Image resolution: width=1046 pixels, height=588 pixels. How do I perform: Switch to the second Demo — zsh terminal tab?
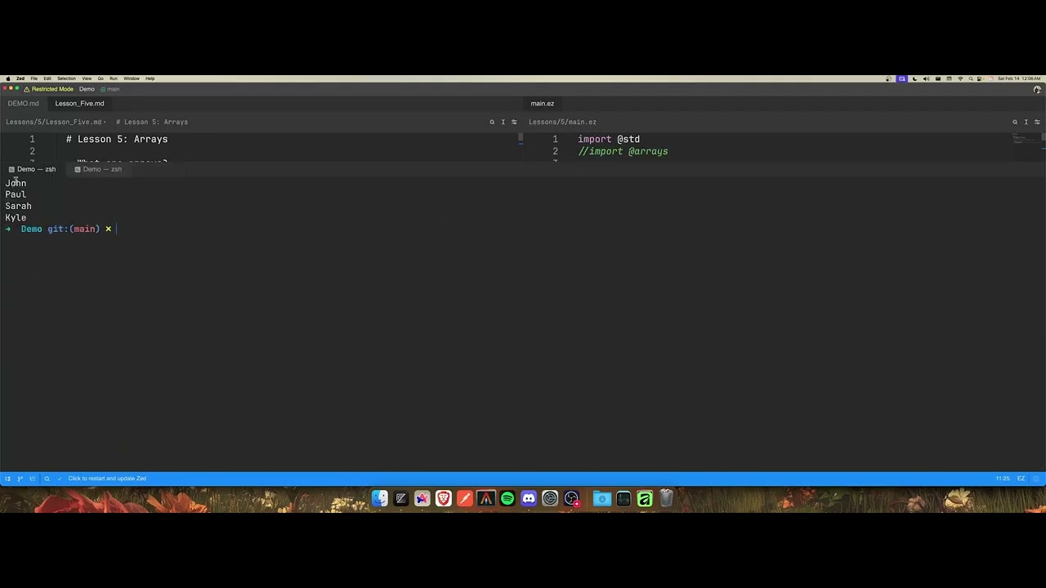(x=98, y=169)
